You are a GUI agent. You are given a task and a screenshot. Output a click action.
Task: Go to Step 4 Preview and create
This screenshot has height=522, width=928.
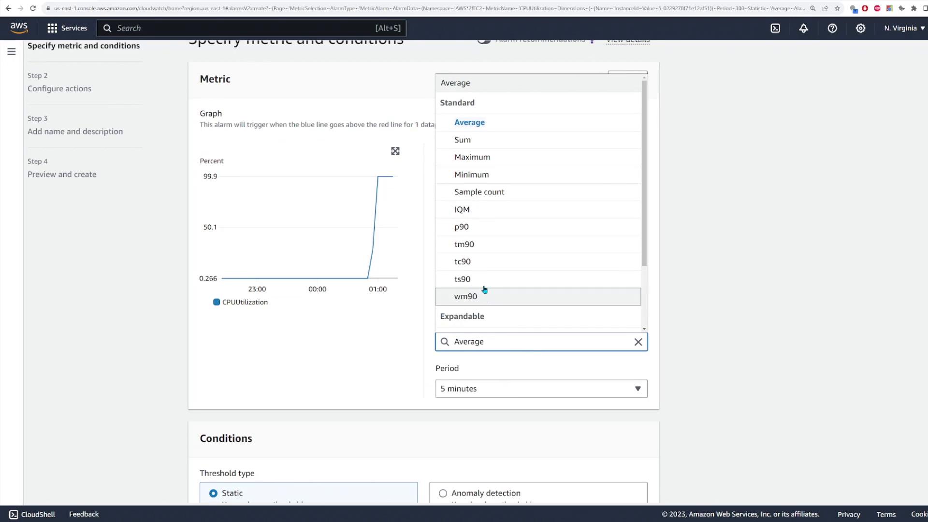click(x=62, y=174)
